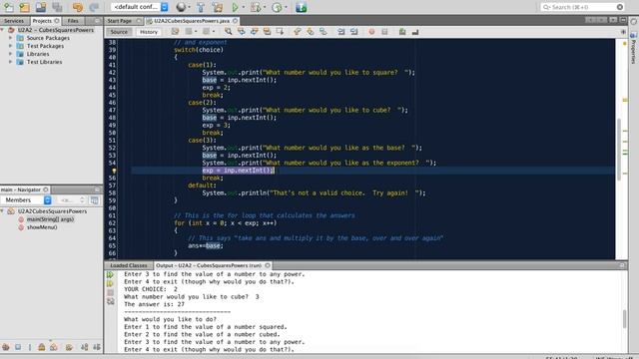Click the green Run Project arrow
This screenshot has height=359, width=639.
[x=236, y=7]
